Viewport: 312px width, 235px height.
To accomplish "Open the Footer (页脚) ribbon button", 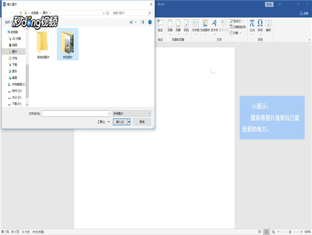I will tap(178, 27).
